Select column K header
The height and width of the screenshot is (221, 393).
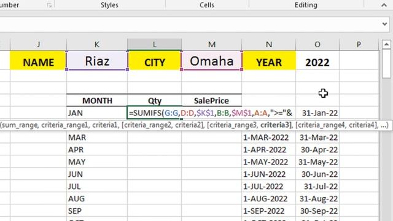(x=97, y=44)
